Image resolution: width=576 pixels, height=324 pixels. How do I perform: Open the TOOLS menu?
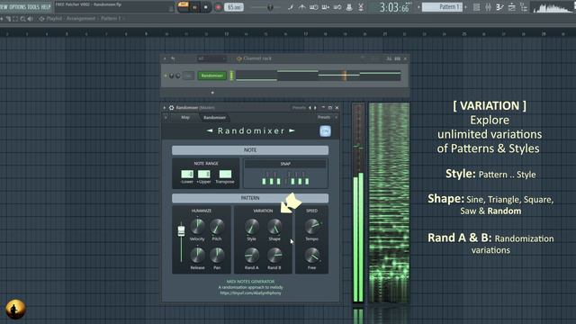point(32,7)
